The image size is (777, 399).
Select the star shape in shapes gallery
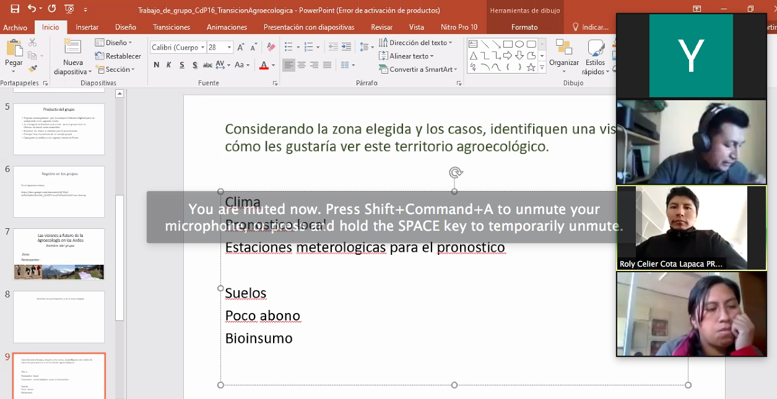531,67
